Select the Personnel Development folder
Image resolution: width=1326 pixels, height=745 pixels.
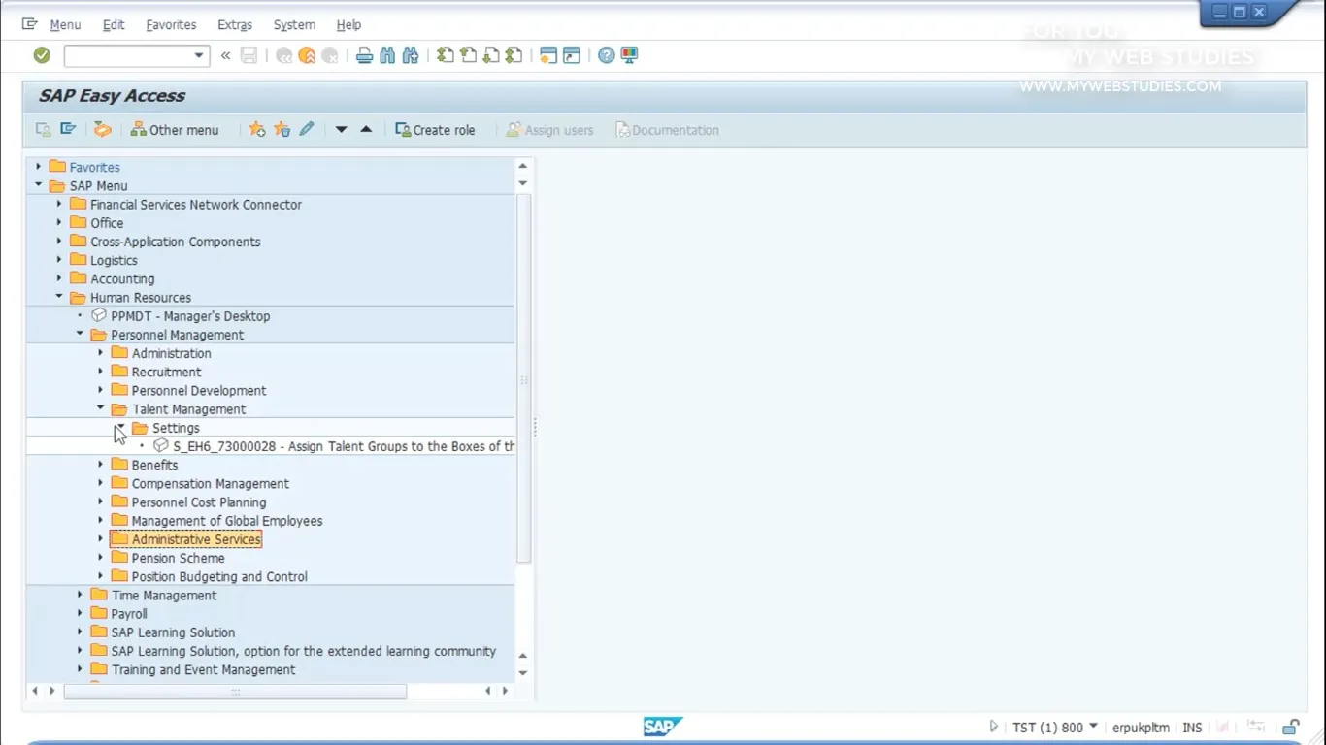199,390
